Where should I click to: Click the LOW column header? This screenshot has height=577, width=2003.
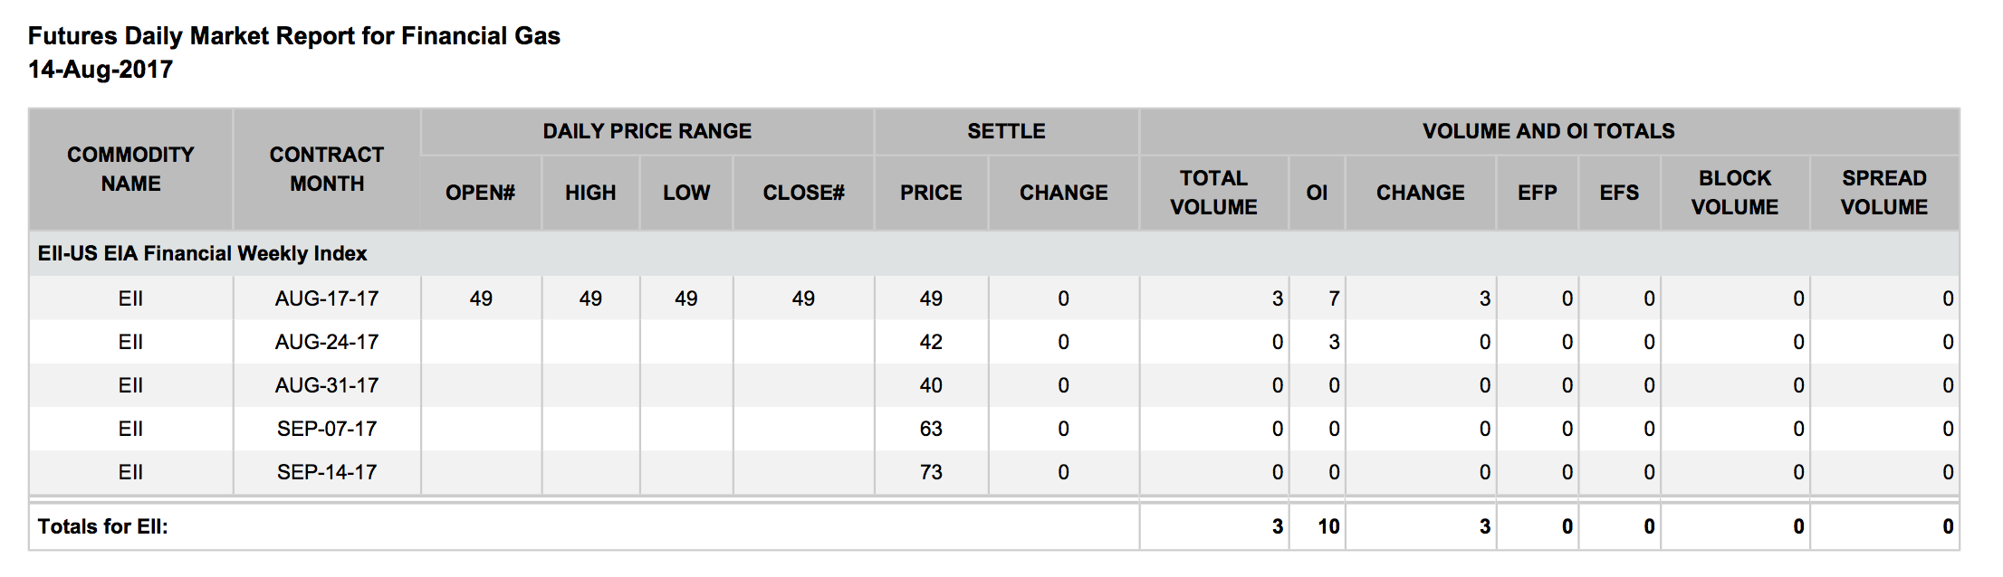point(686,193)
